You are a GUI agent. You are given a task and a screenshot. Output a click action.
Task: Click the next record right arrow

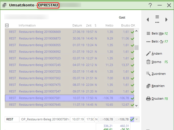tap(166, 20)
